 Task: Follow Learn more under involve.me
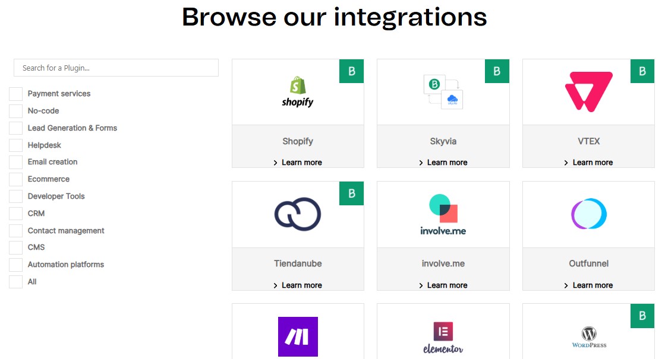click(x=443, y=285)
